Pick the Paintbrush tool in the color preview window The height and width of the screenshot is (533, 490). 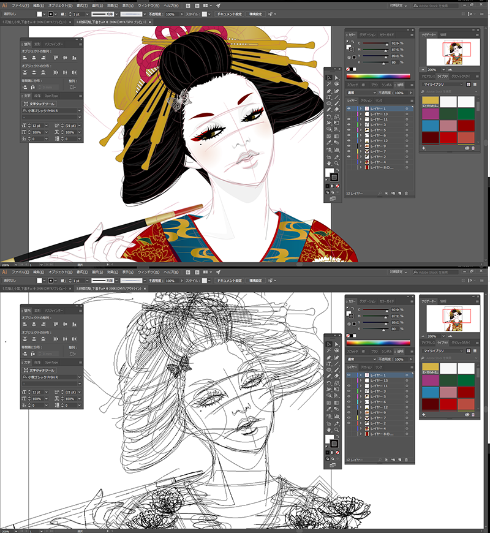click(x=336, y=104)
